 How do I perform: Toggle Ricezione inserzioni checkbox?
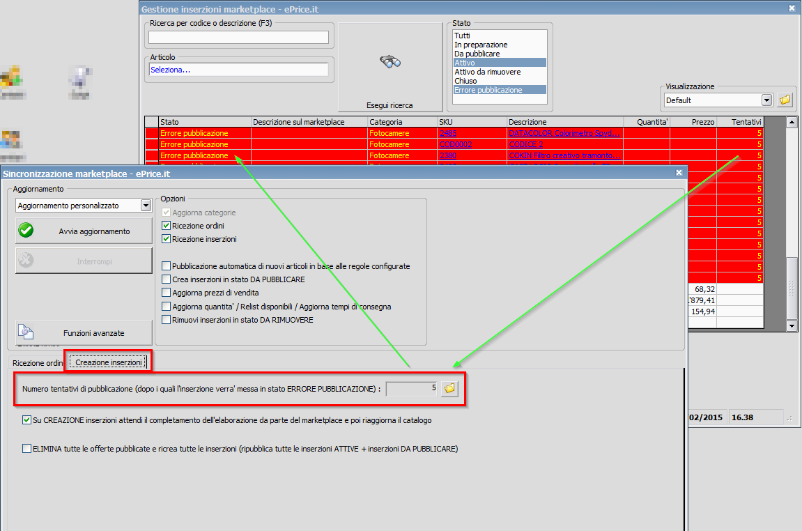(166, 239)
